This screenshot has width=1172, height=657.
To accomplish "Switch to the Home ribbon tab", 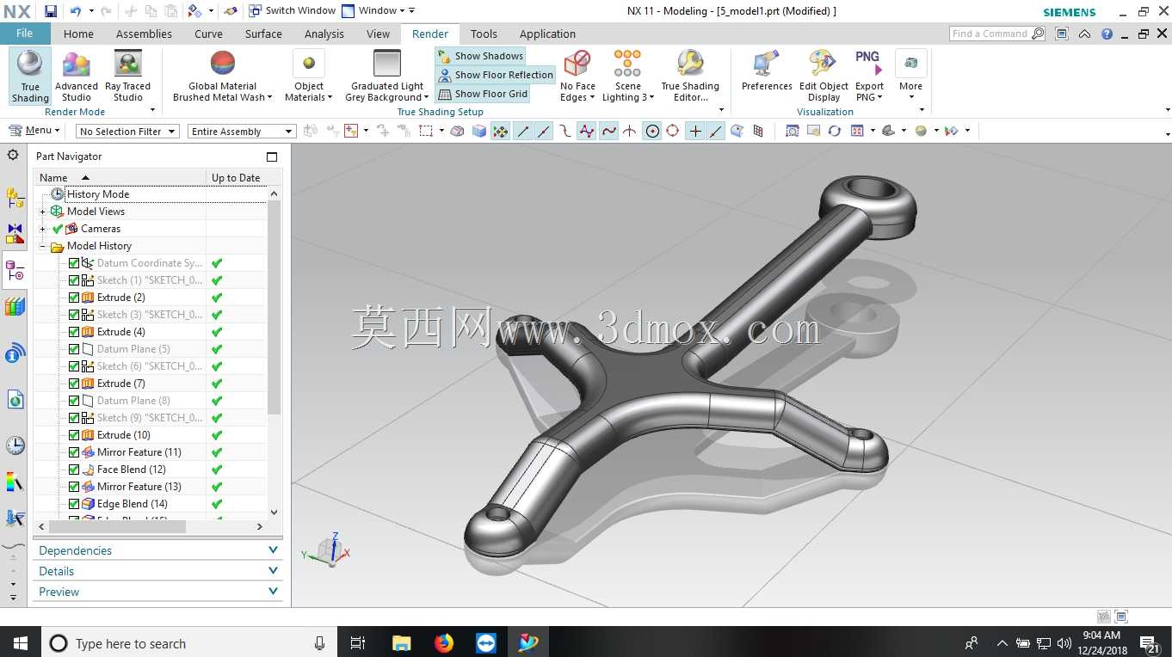I will pos(78,34).
